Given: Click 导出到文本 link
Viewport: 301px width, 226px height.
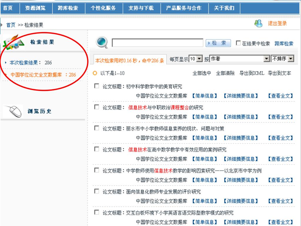Looking at the screenshot, I should pyautogui.click(x=279, y=73).
